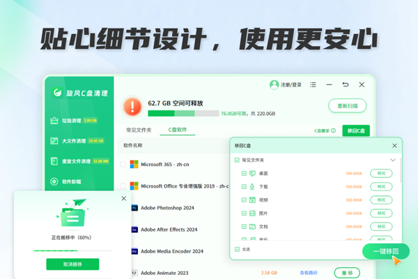Click the 桌面 desktop folder icon
This screenshot has height=279, width=418.
(x=252, y=173)
